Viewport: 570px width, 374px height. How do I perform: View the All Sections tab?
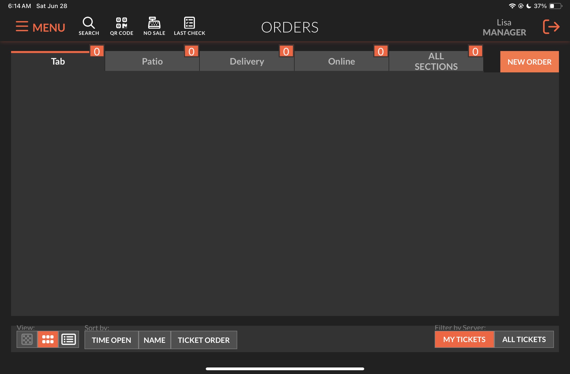pyautogui.click(x=436, y=62)
